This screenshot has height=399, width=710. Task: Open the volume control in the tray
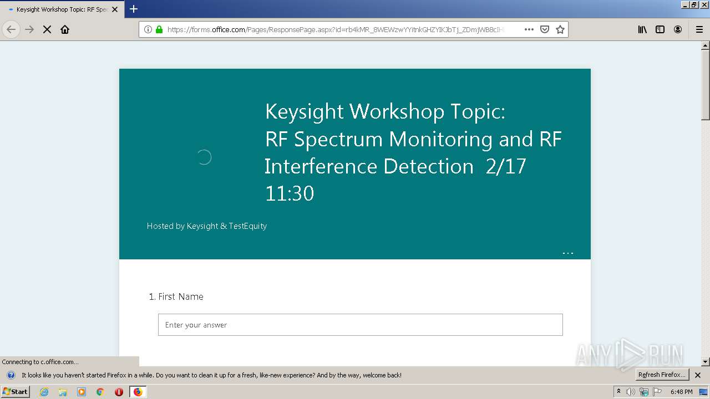[x=631, y=392]
